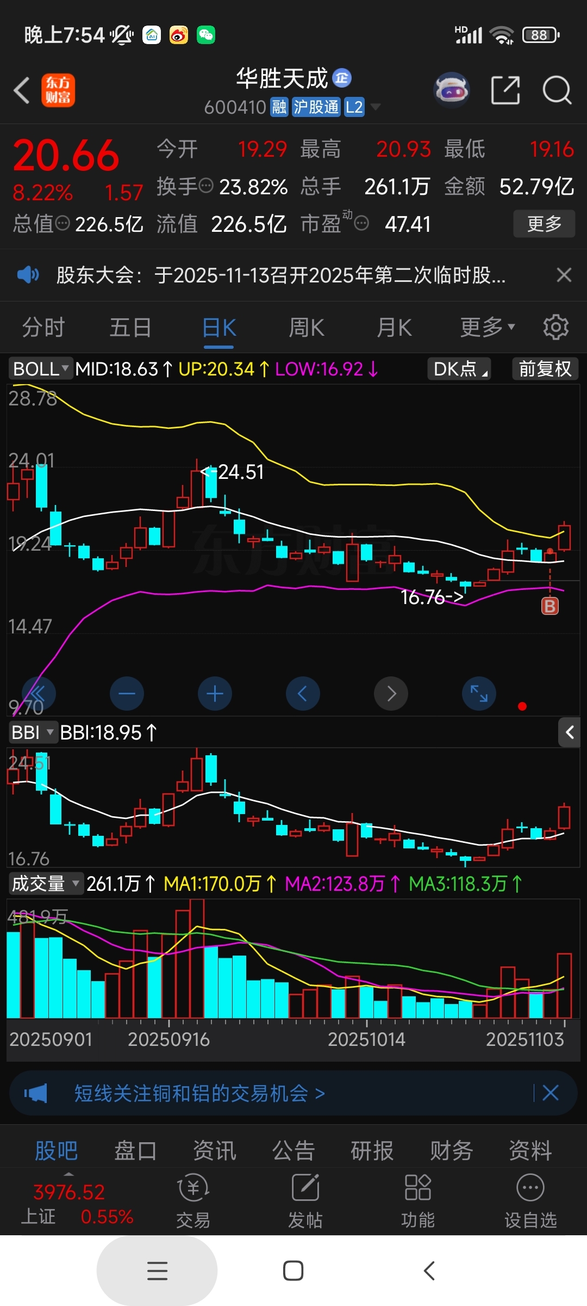Expand the 更多 chart period dropdown
The height and width of the screenshot is (1306, 587).
point(488,327)
